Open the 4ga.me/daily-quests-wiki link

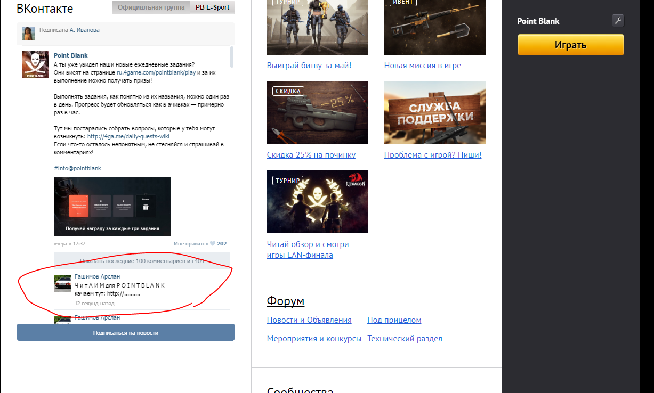tap(128, 136)
